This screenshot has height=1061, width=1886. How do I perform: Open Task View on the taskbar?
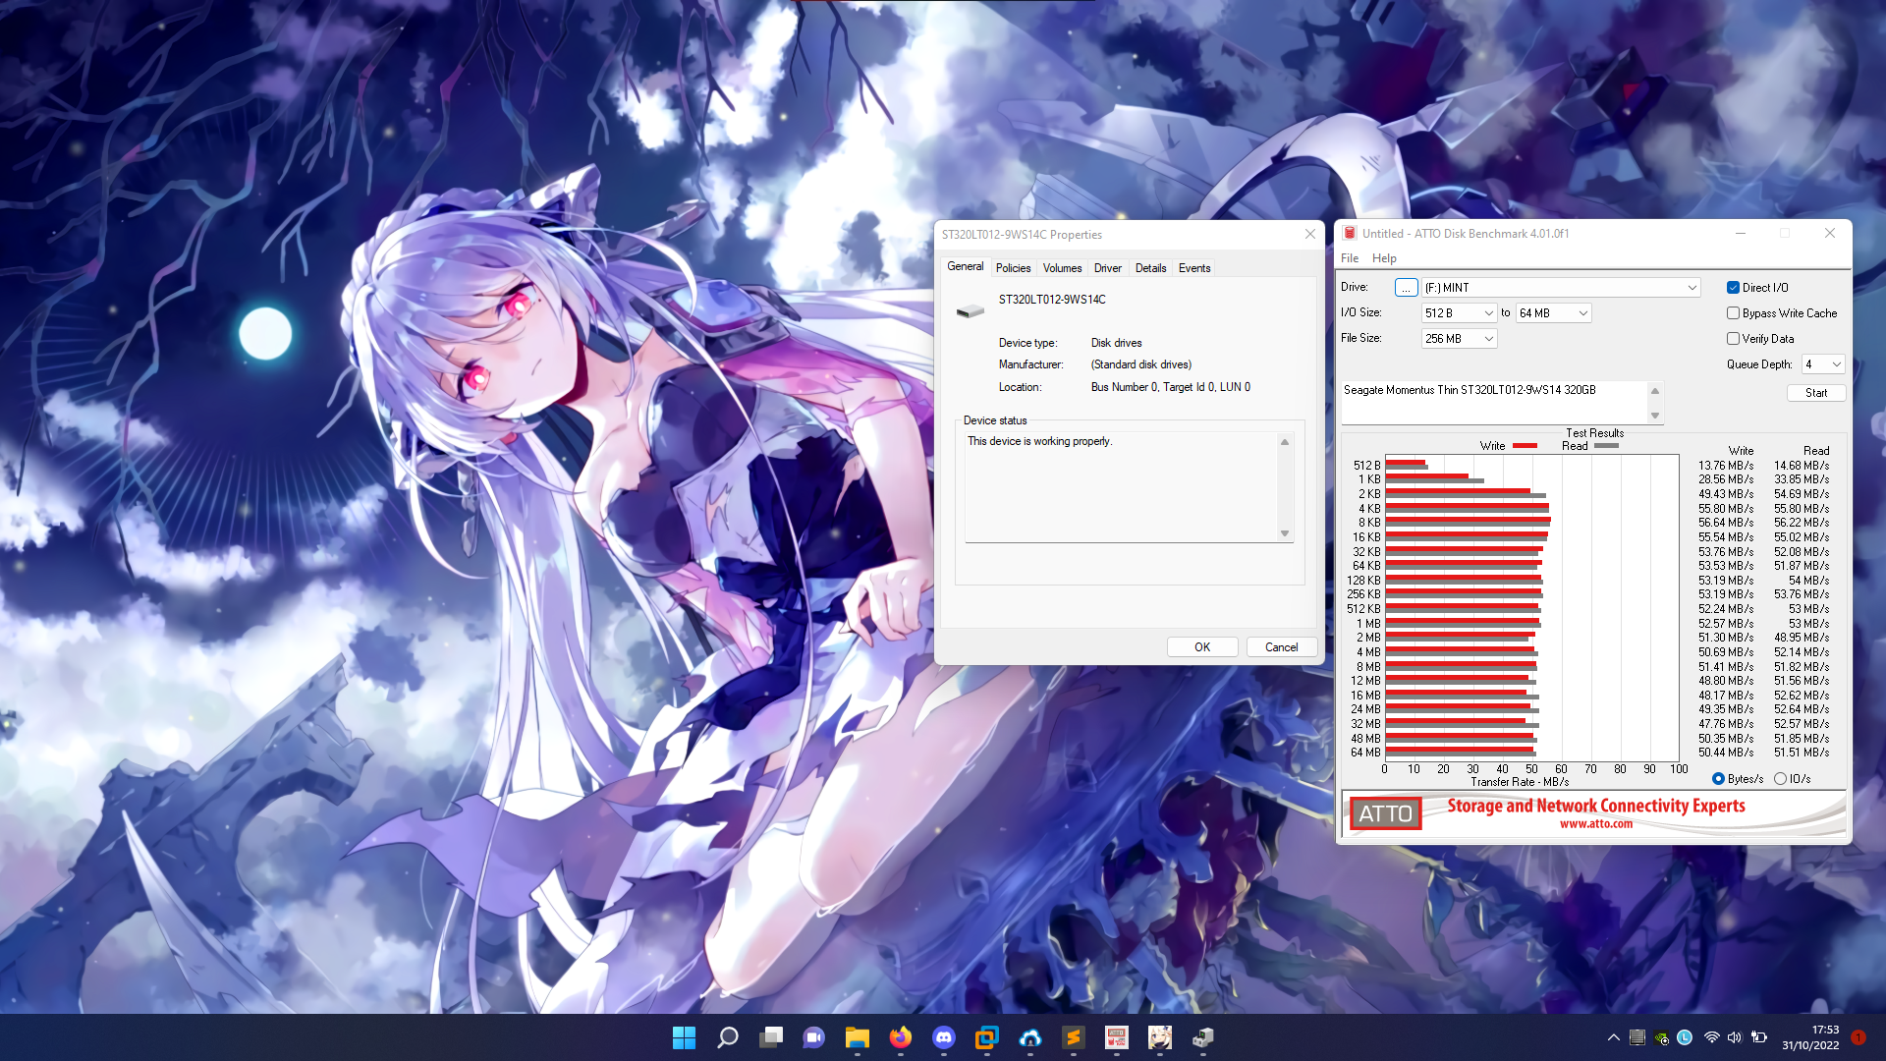coord(771,1037)
